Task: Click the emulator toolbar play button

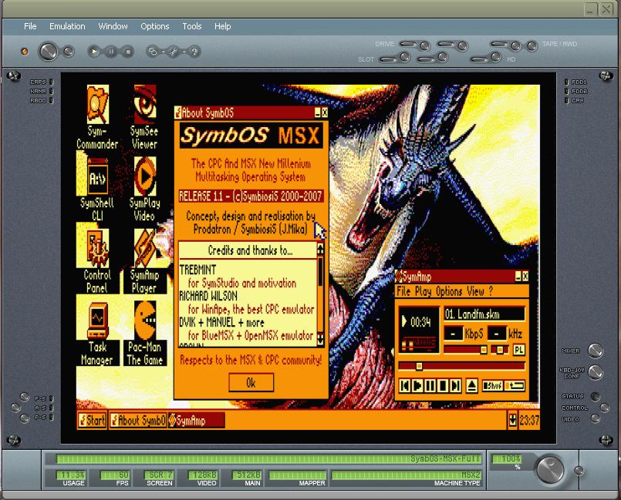Action: point(94,52)
